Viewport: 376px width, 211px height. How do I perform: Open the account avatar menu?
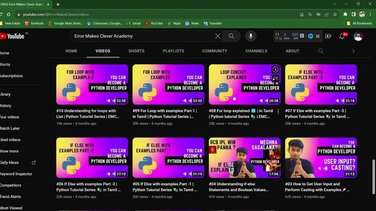pyautogui.click(x=358, y=36)
